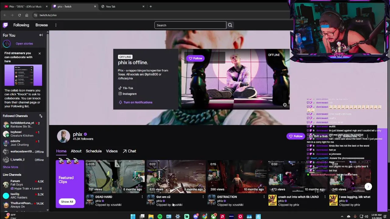Play the DISTRACTION clip thumbnail
Screen dimensions: 390x219
(x=237, y=176)
